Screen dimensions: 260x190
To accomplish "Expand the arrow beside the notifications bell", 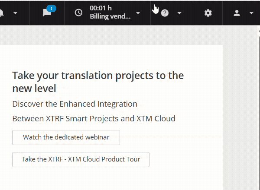I will coord(15,13).
